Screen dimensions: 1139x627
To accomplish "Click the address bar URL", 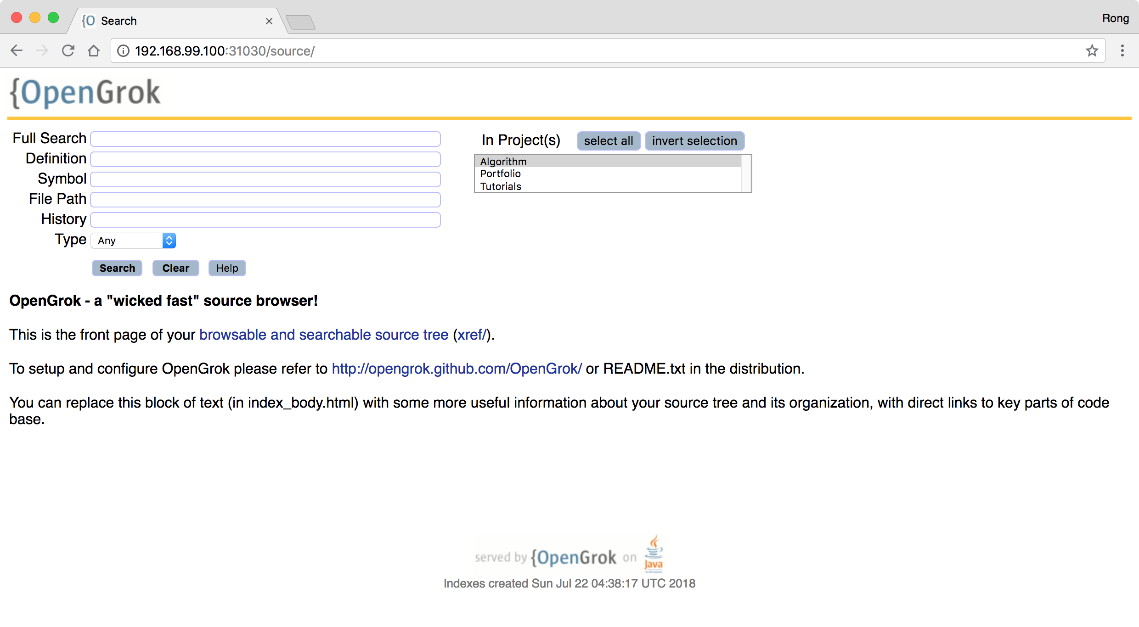I will click(225, 51).
